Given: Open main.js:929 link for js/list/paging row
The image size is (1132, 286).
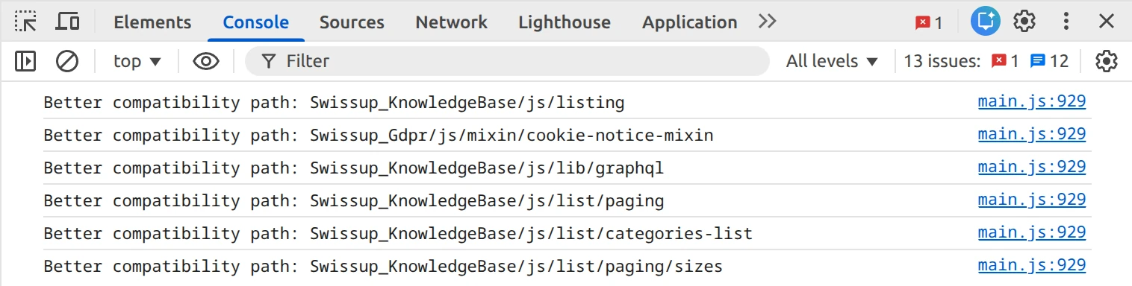Looking at the screenshot, I should [1031, 200].
